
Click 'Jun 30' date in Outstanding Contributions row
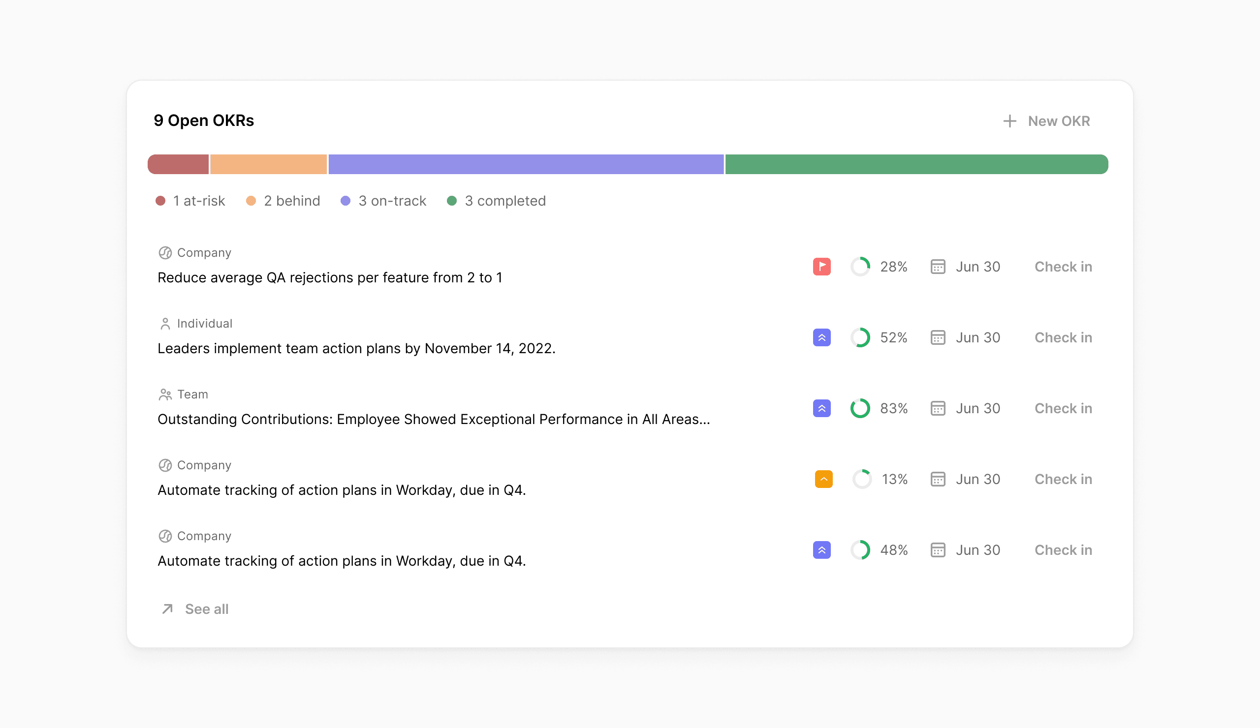point(978,409)
